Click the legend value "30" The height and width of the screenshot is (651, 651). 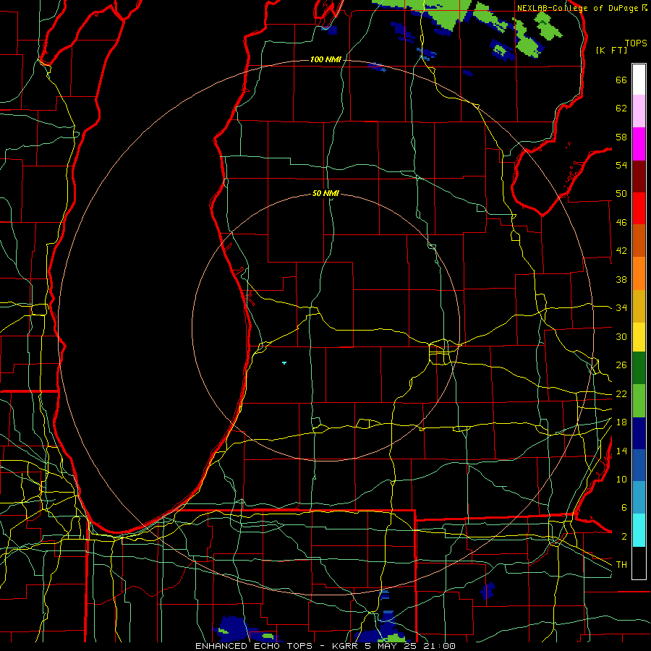pyautogui.click(x=621, y=336)
